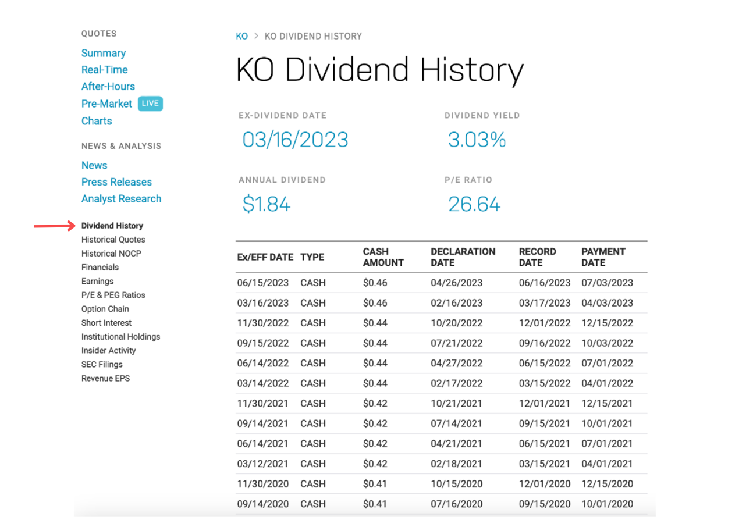Click the TYPE column header

pyautogui.click(x=312, y=257)
